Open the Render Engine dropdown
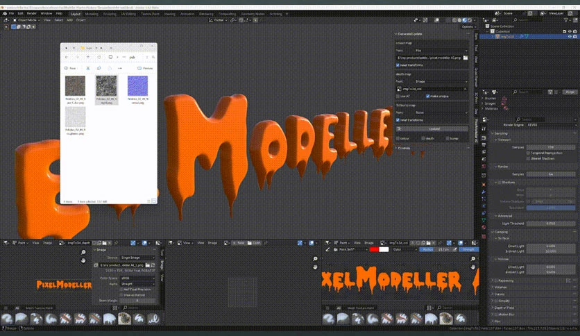This screenshot has height=336, width=580. (x=551, y=125)
